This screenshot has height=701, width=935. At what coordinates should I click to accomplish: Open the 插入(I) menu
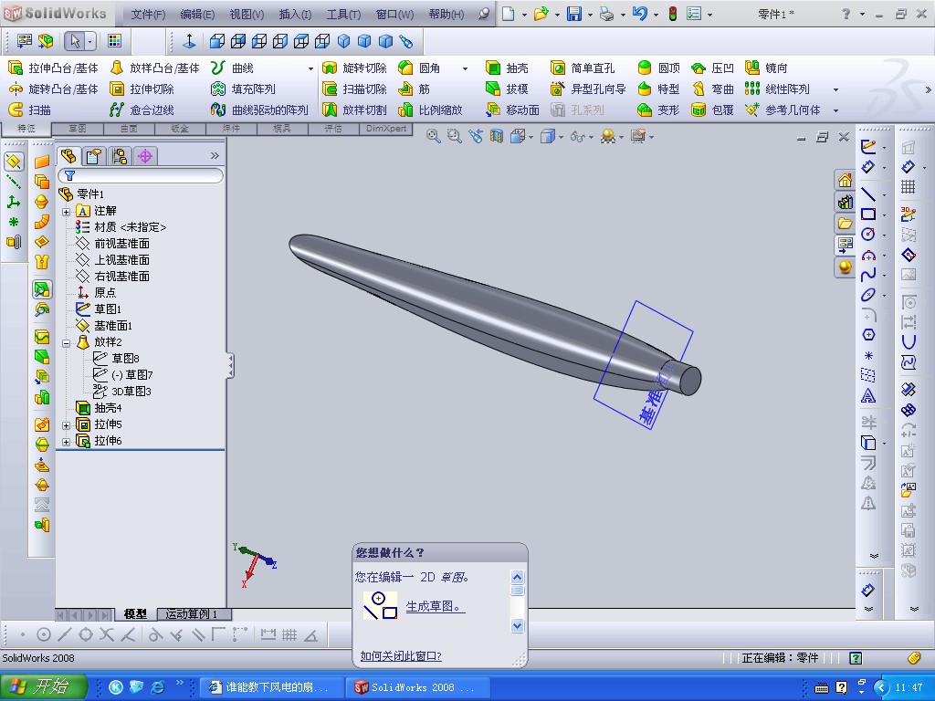coord(295,14)
